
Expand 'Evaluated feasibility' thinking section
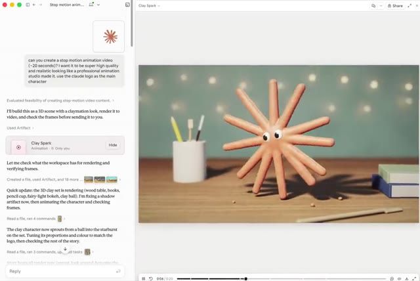click(x=60, y=100)
